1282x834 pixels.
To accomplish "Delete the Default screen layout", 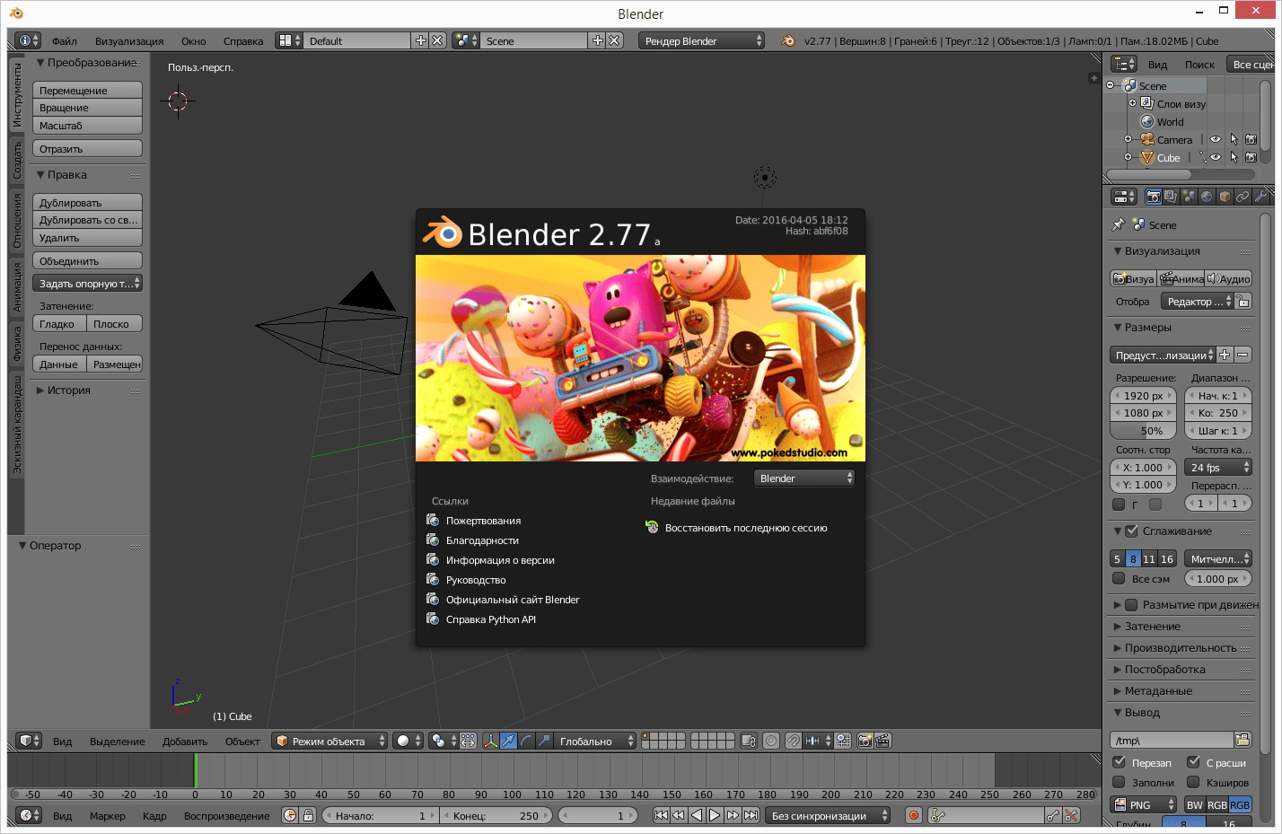I will coord(437,40).
